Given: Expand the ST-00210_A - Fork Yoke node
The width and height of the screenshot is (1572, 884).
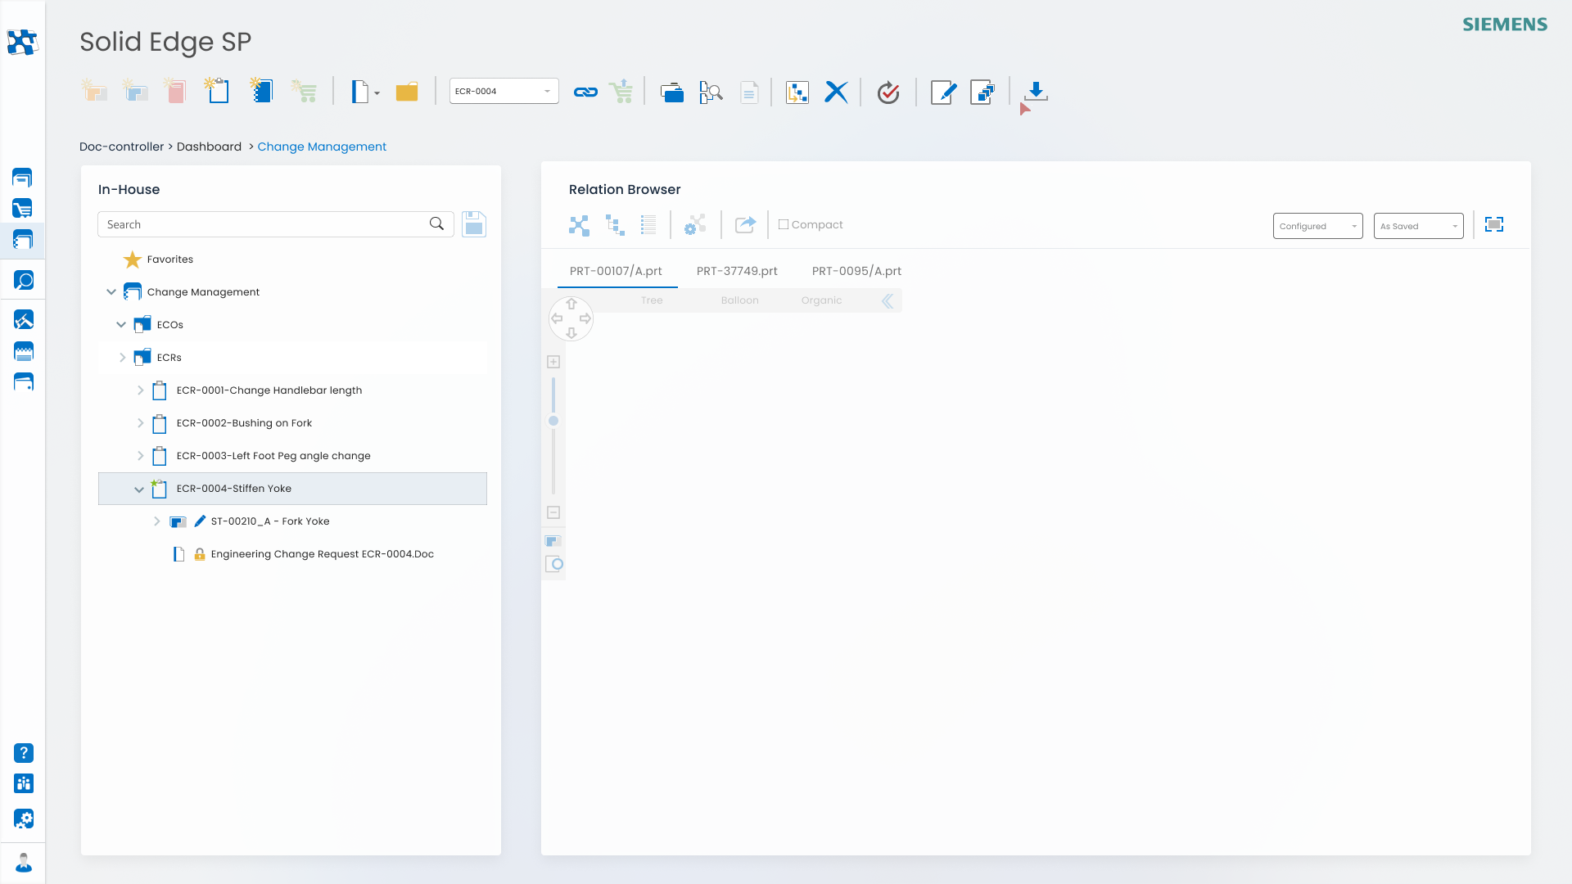Looking at the screenshot, I should click(156, 521).
